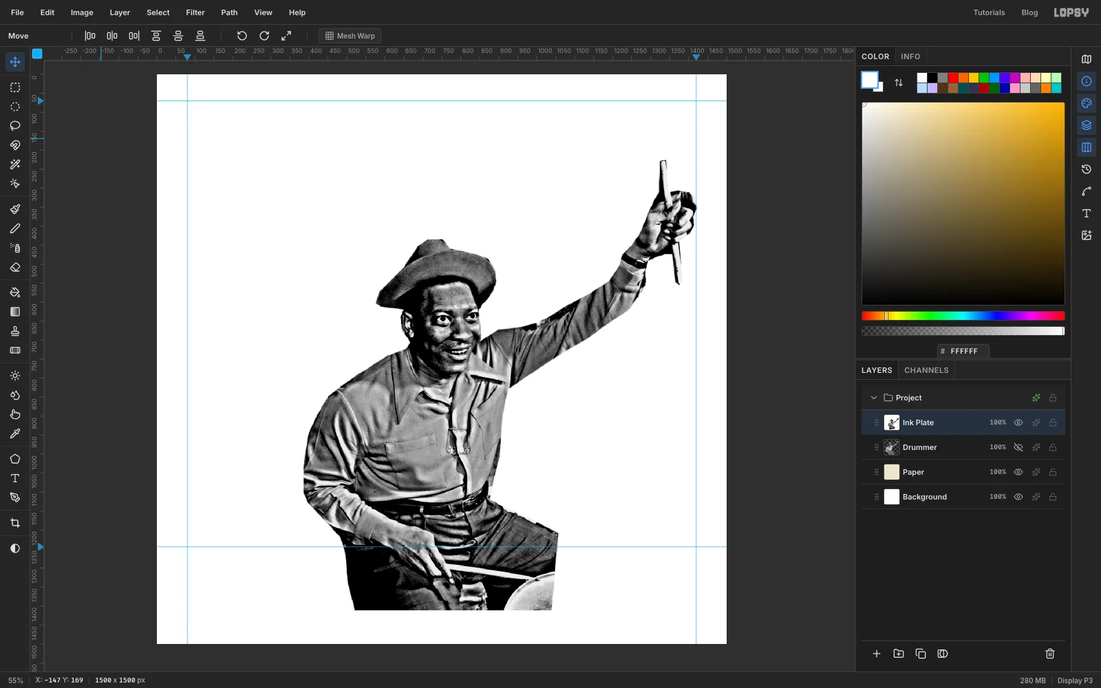Toggle visibility of Background layer

(1018, 497)
